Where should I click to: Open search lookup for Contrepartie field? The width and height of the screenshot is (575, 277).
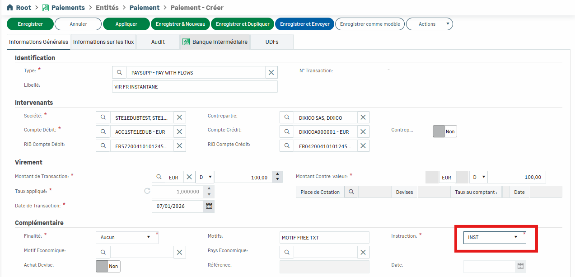point(286,117)
